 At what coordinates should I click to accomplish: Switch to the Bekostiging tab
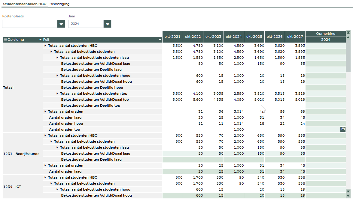click(59, 4)
